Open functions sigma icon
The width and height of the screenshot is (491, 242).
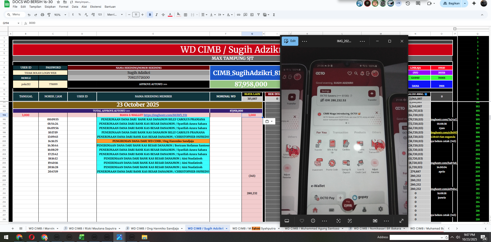pos(274,15)
